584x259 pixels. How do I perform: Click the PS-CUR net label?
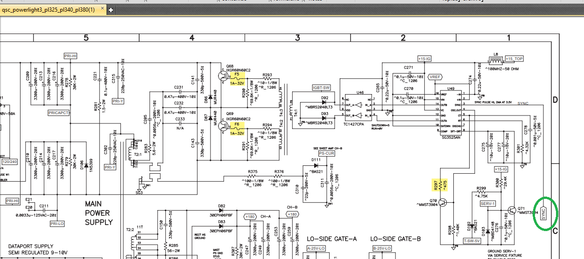[x=327, y=153]
